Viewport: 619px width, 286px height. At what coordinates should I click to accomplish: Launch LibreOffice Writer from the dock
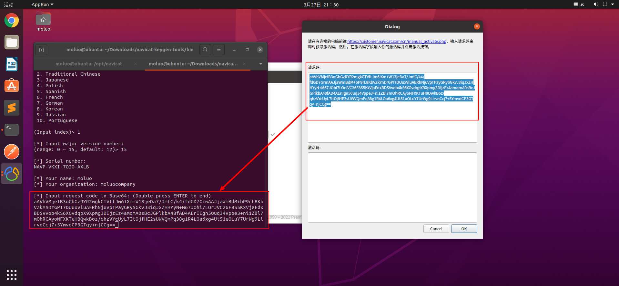tap(12, 64)
